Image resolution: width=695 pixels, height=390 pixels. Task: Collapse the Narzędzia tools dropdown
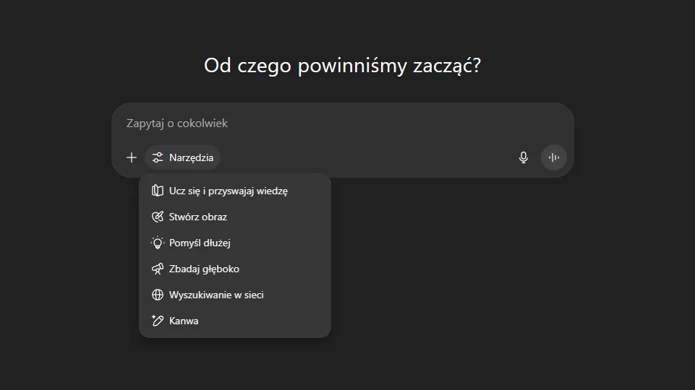(183, 157)
